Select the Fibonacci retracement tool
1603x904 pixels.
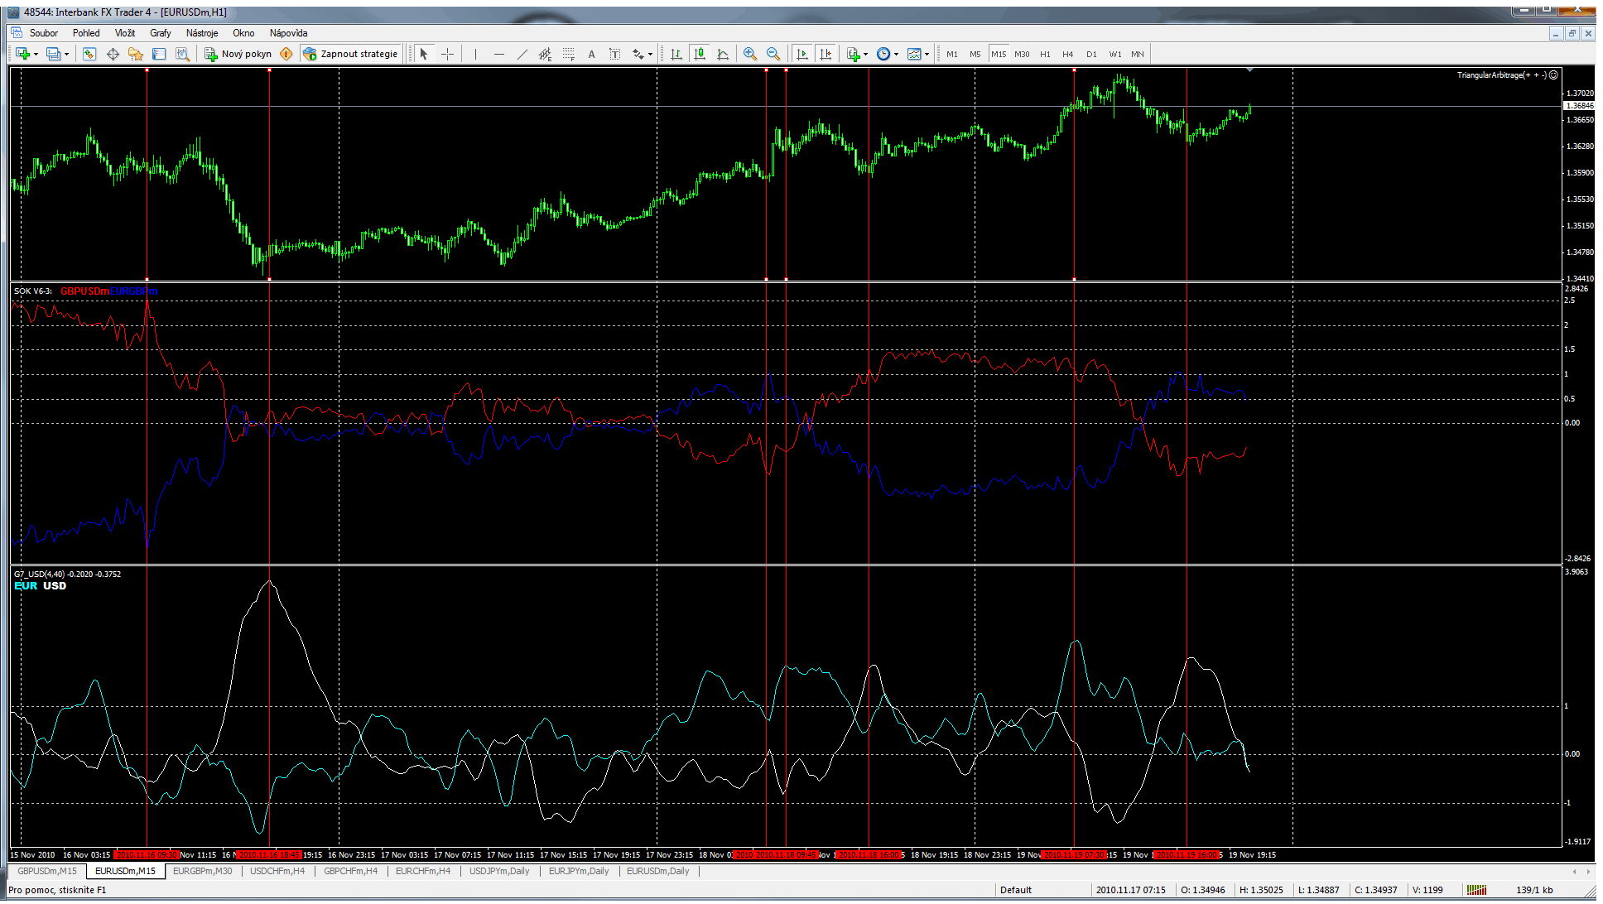tap(569, 54)
